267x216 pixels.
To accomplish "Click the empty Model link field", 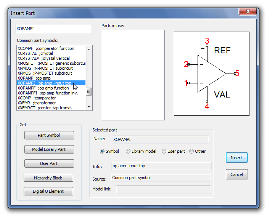I will pyautogui.click(x=163, y=189).
